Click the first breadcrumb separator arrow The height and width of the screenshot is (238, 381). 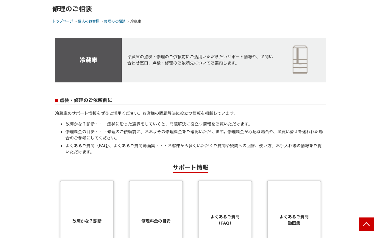pyautogui.click(x=75, y=21)
